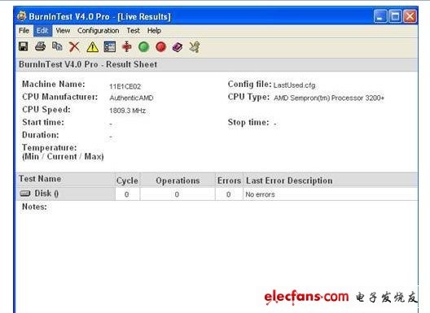Open the Help menu

(154, 30)
